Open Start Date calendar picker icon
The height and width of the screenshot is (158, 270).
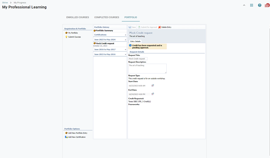[x=153, y=86]
